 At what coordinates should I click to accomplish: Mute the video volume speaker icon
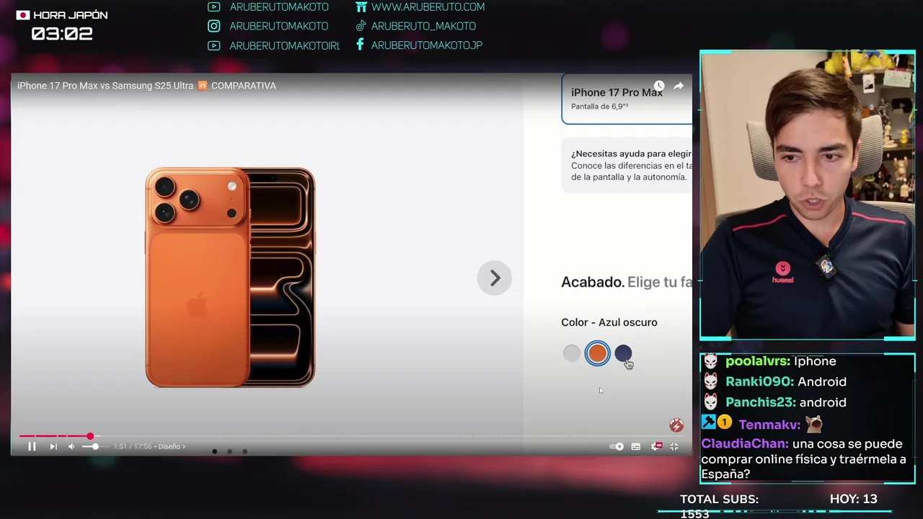pyautogui.click(x=71, y=447)
